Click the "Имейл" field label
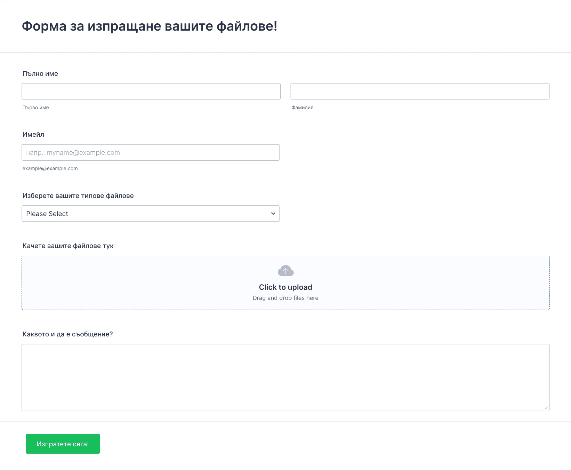 [33, 135]
